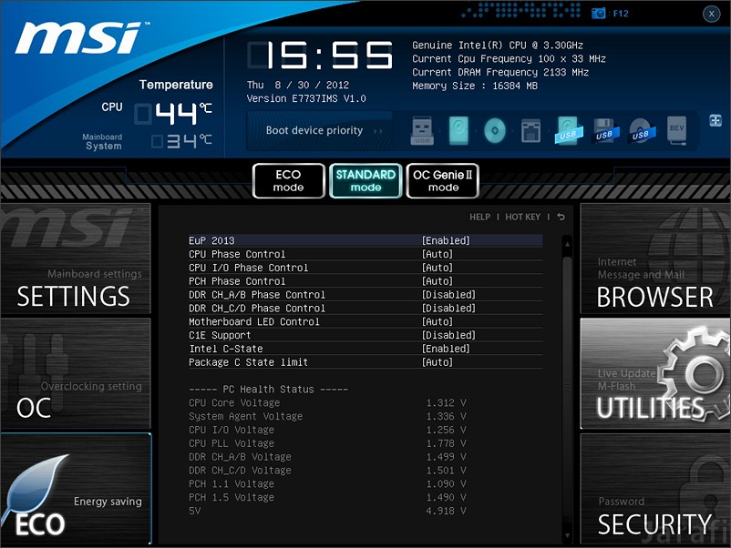Select the DDR CH_C/D Phase Control label

pos(257,309)
